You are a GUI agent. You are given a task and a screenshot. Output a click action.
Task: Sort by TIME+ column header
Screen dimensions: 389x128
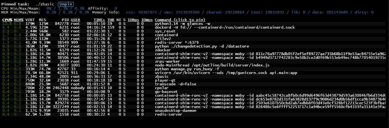pyautogui.click(x=99, y=20)
